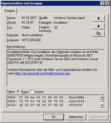The image size is (111, 123).
Task: Switch to the Ereignis tab
Action: pos(10,11)
